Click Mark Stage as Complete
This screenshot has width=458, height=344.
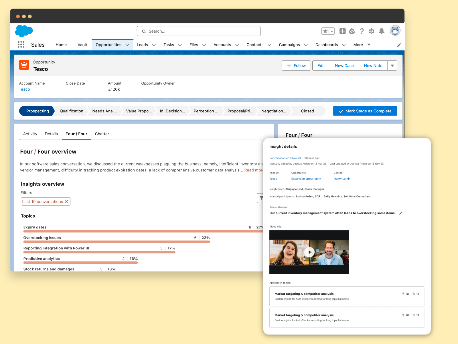pyautogui.click(x=365, y=111)
